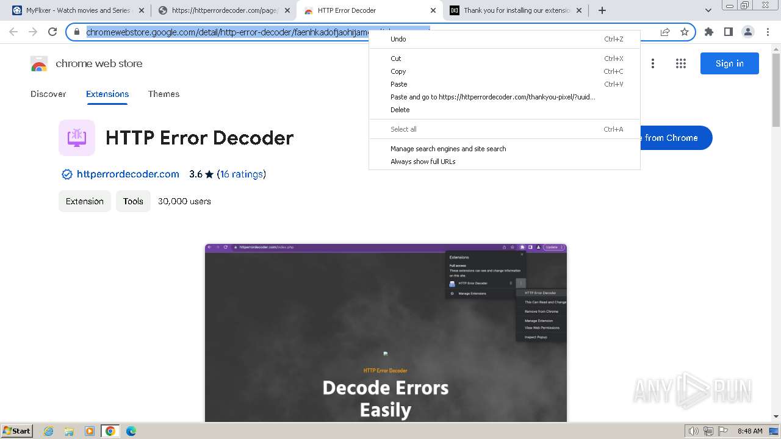Screen dimensions: 781x439
Task: Go back using the browser back arrow
Action: [x=13, y=32]
